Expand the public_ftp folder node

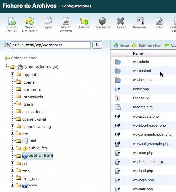[x=12, y=148]
